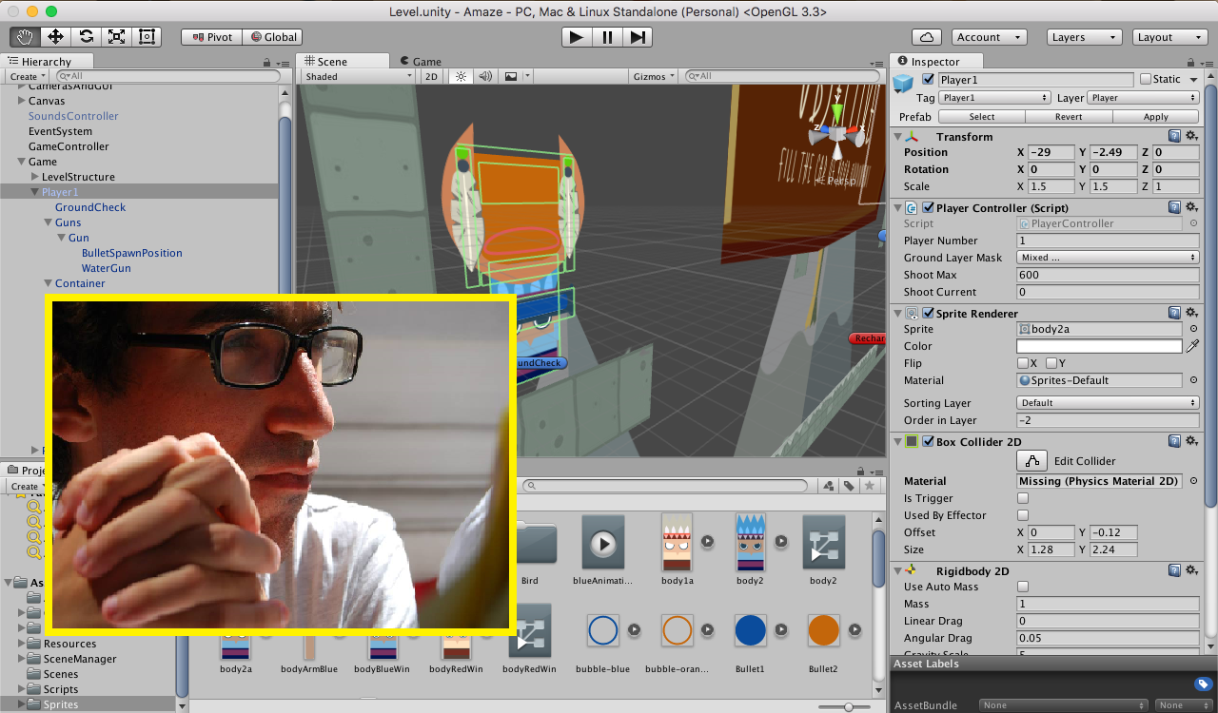Click the Apply prefab button

coord(1155,117)
